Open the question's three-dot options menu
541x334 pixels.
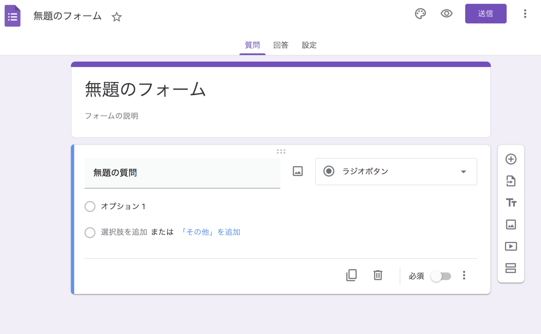464,275
